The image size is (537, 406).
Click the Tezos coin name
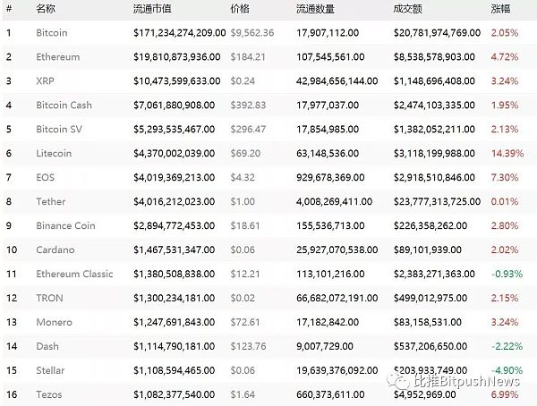[50, 393]
